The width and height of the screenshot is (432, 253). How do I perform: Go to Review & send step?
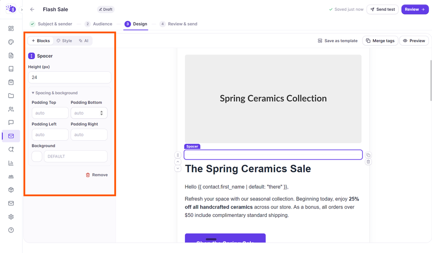pos(178,24)
